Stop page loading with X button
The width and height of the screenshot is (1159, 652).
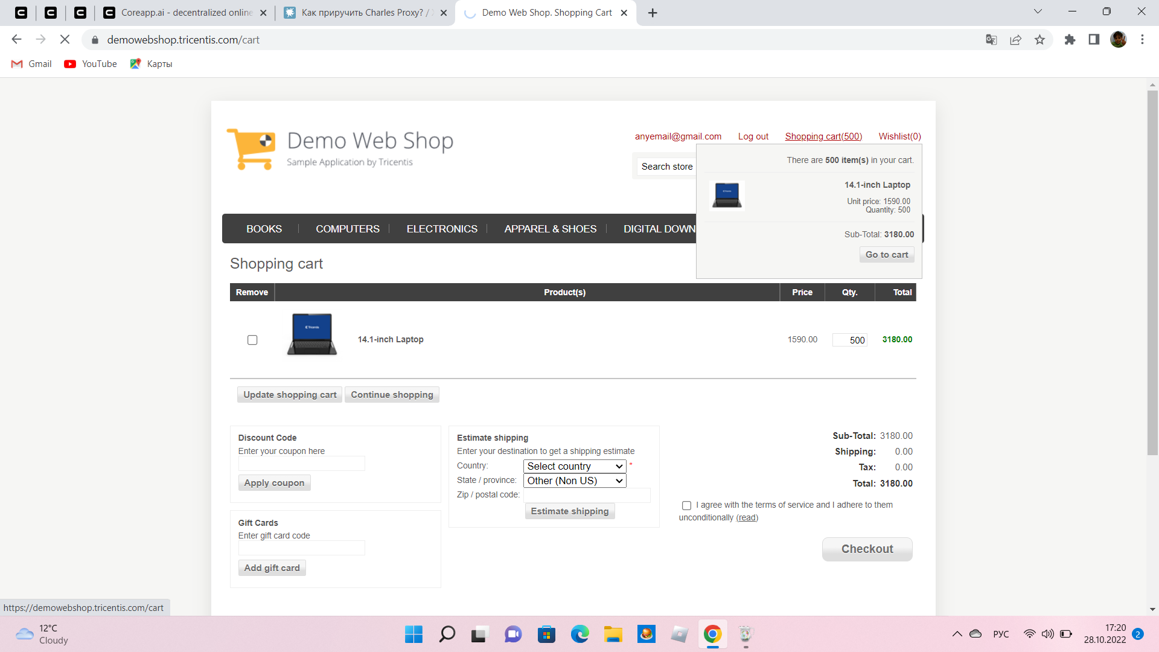coord(65,40)
